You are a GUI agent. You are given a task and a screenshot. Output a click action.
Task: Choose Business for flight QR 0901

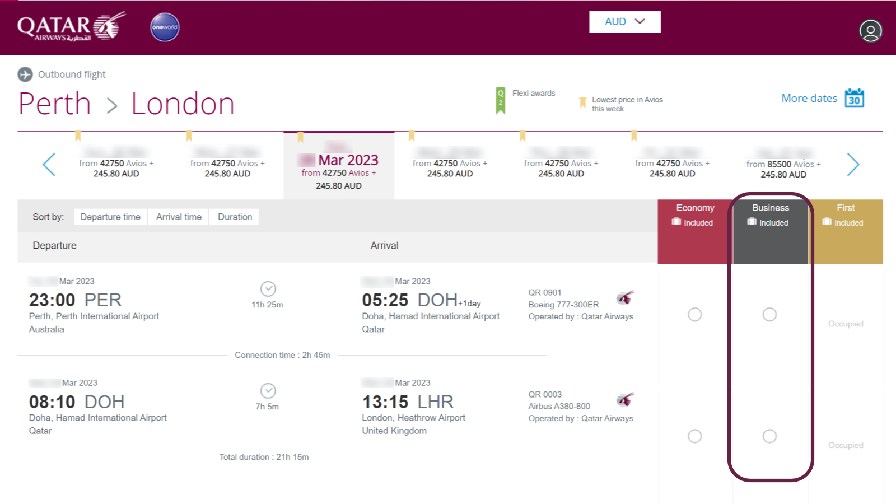(x=770, y=315)
